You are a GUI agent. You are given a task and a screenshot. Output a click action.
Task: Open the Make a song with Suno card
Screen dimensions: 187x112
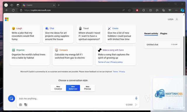point(116,56)
